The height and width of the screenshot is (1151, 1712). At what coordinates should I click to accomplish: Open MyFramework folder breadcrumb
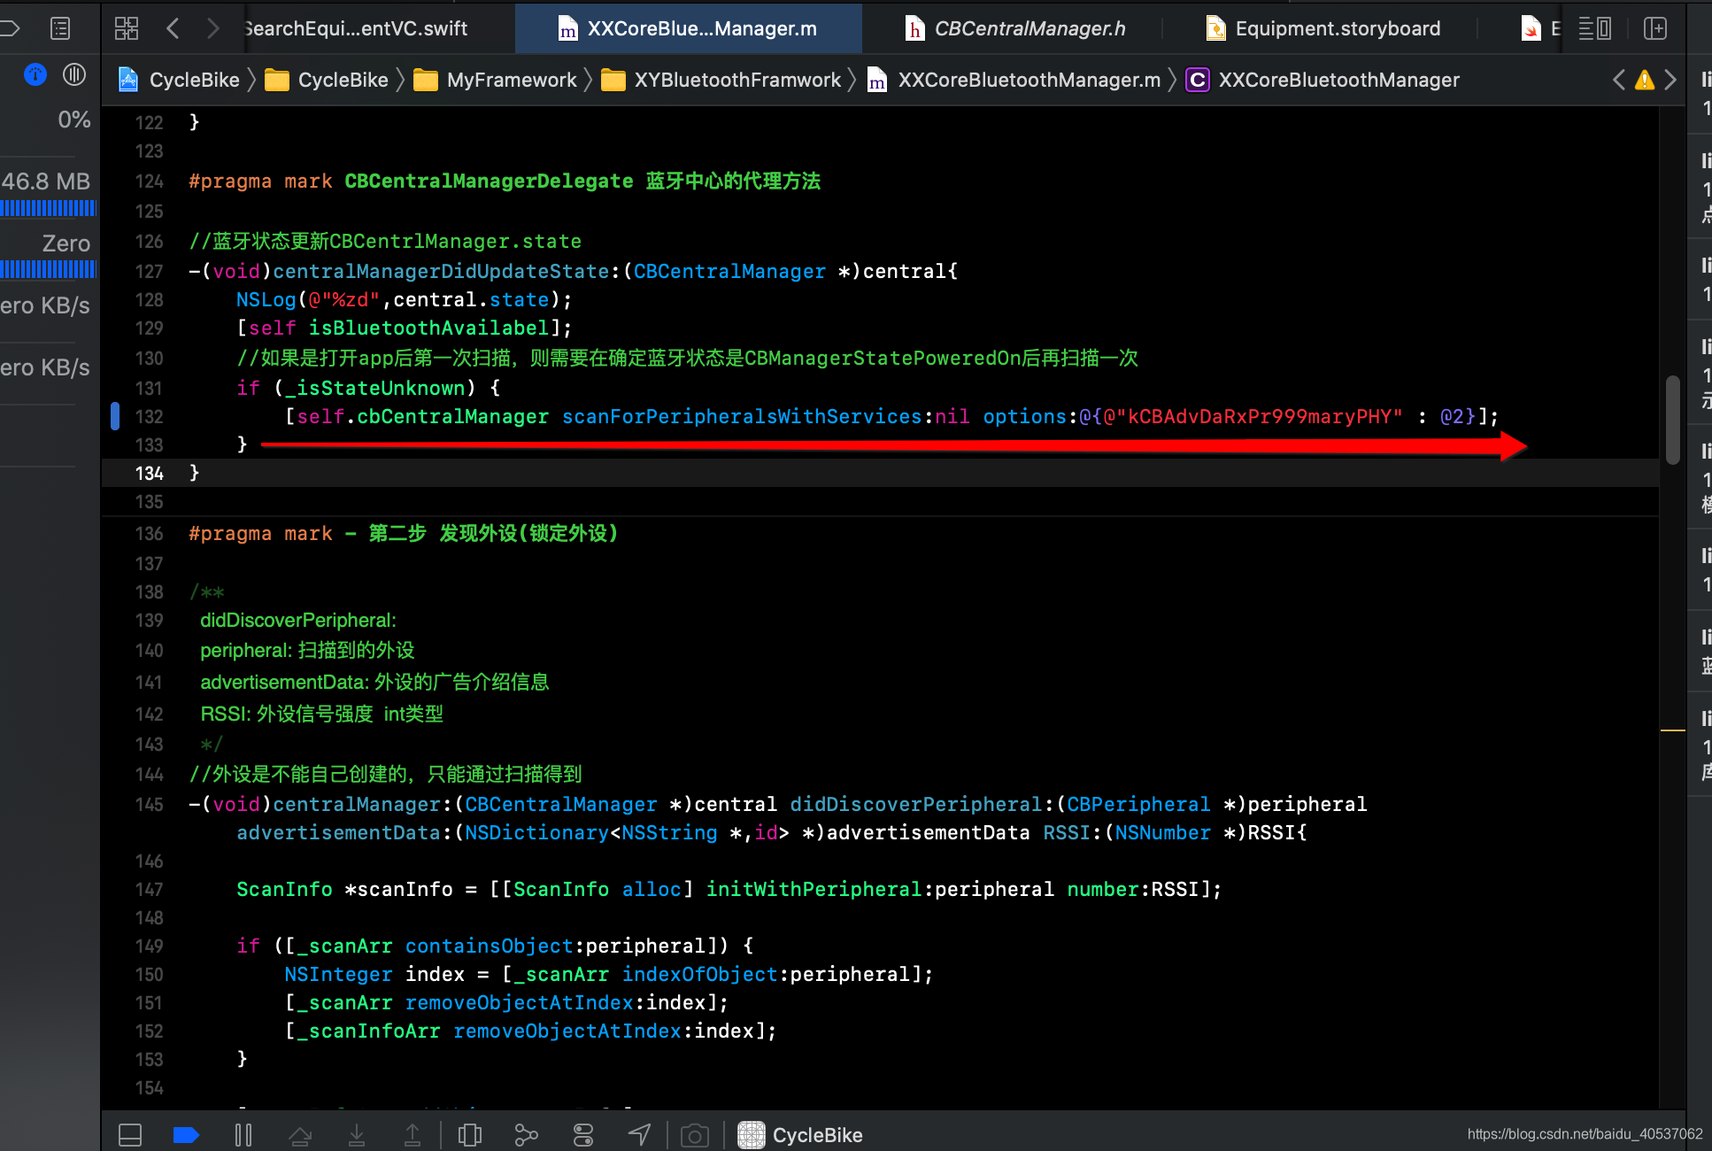(496, 80)
